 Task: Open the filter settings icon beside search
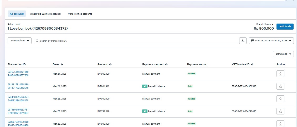tap(243, 41)
